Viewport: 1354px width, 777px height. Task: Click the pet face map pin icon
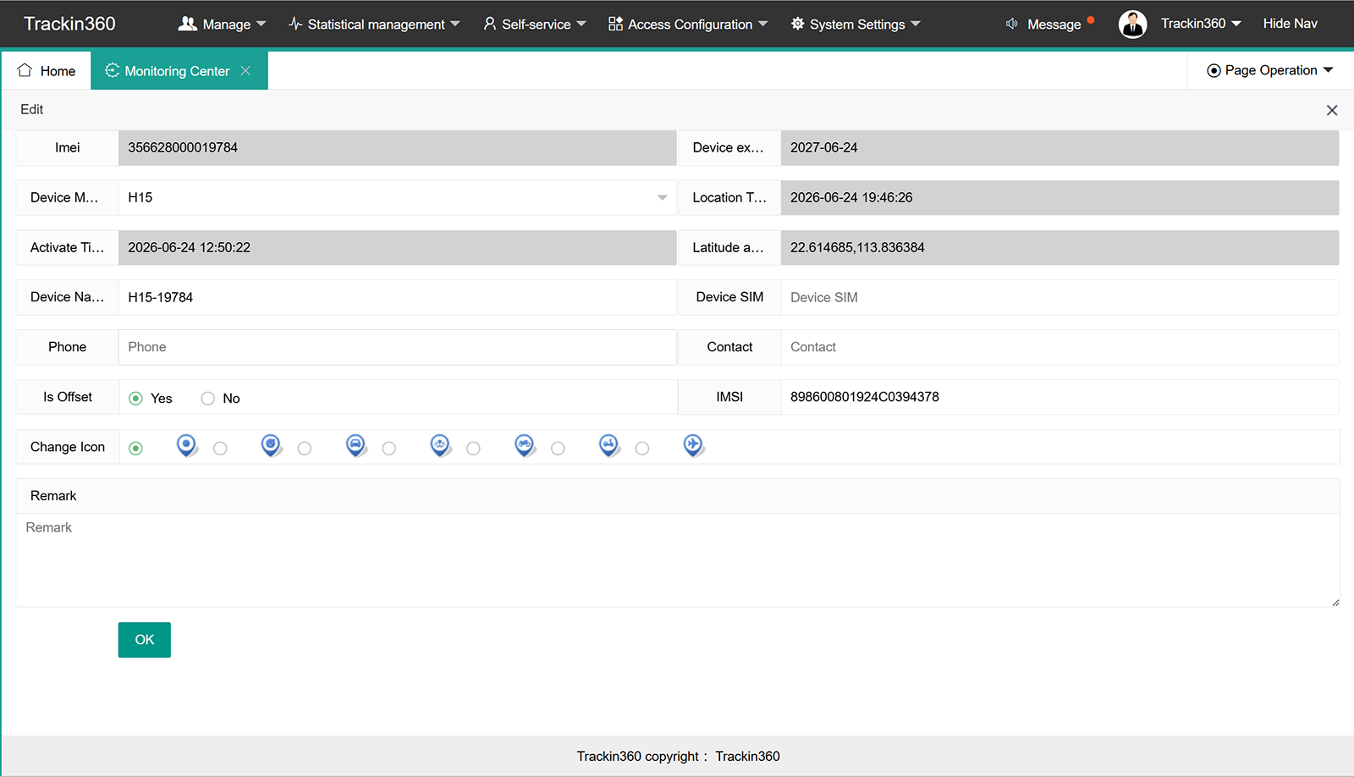point(271,444)
